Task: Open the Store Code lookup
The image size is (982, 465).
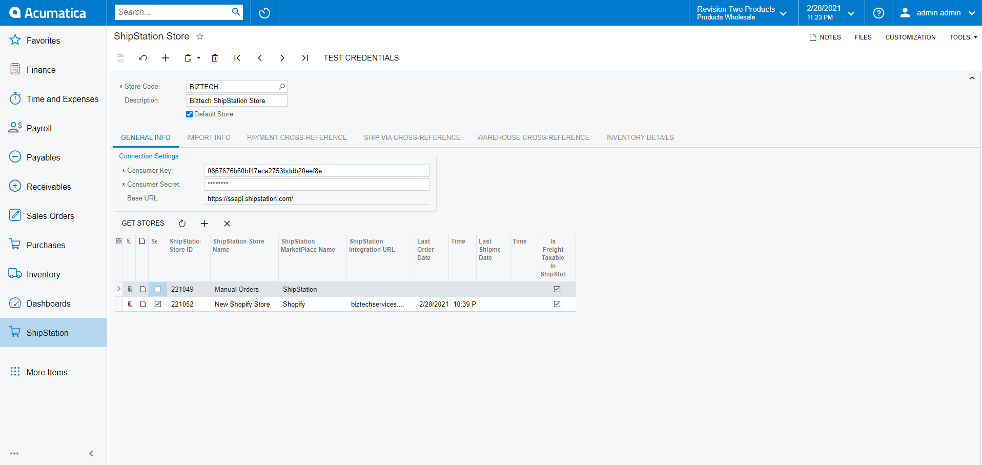Action: coord(282,87)
